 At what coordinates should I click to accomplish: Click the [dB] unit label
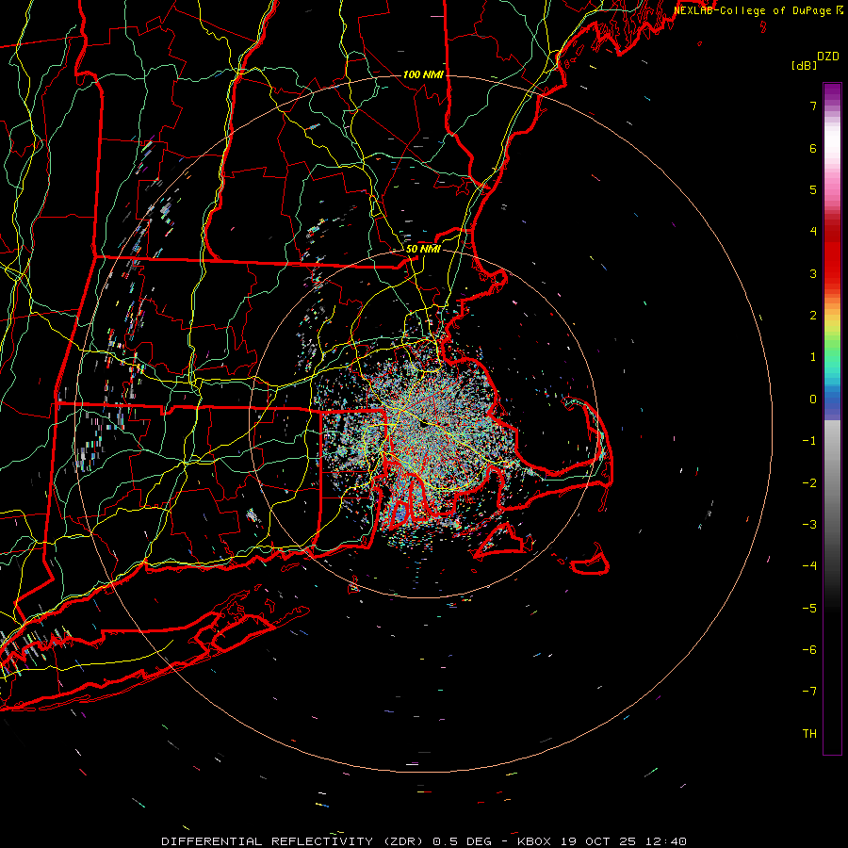pyautogui.click(x=804, y=66)
